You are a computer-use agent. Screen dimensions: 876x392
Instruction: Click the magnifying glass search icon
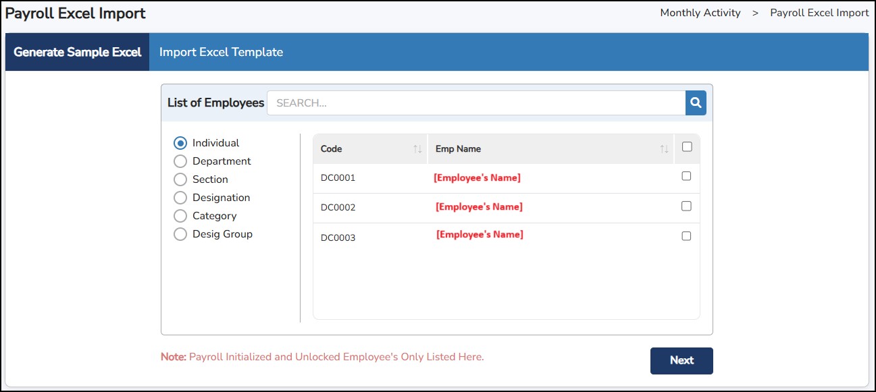(x=696, y=103)
